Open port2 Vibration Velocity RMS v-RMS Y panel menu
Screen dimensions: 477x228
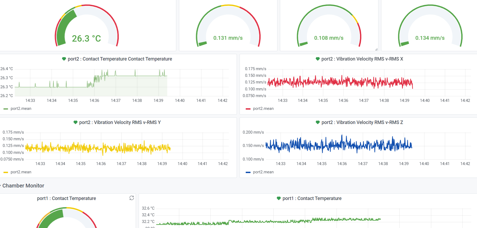(120, 122)
